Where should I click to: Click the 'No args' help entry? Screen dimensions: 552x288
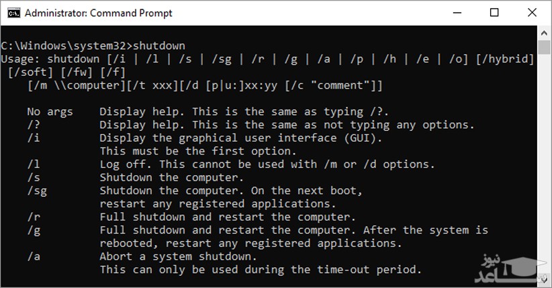[x=50, y=111]
